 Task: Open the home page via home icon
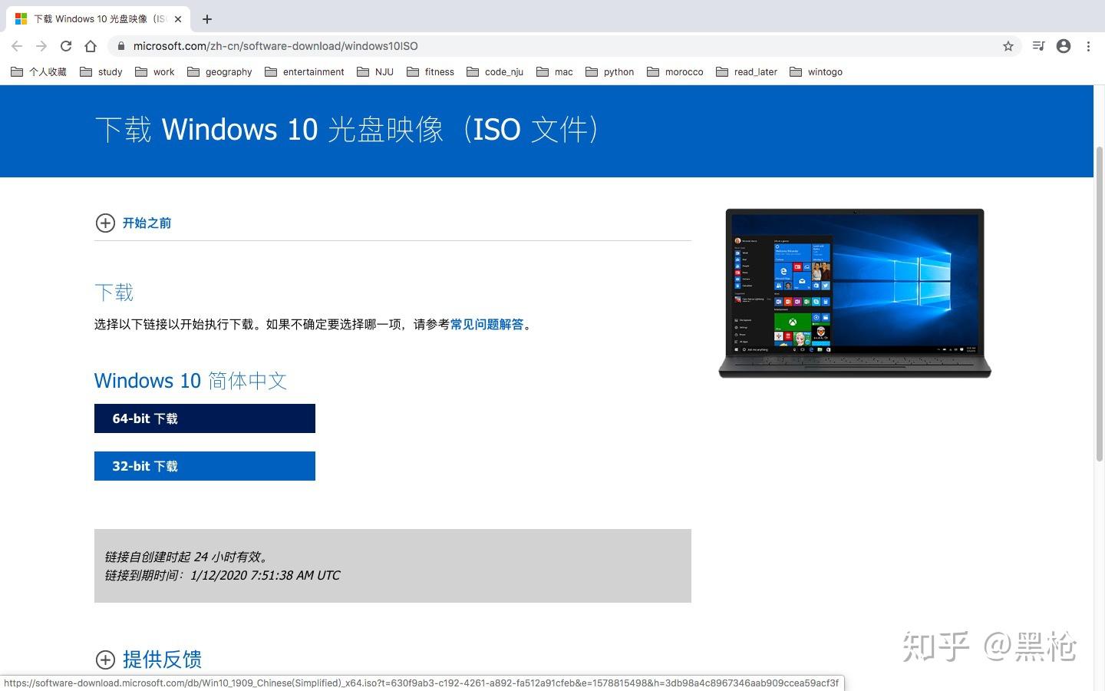click(x=91, y=46)
